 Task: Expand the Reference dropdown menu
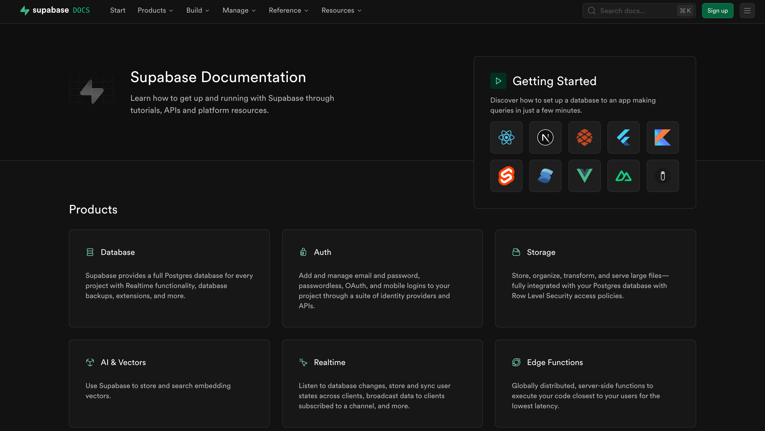pos(288,10)
